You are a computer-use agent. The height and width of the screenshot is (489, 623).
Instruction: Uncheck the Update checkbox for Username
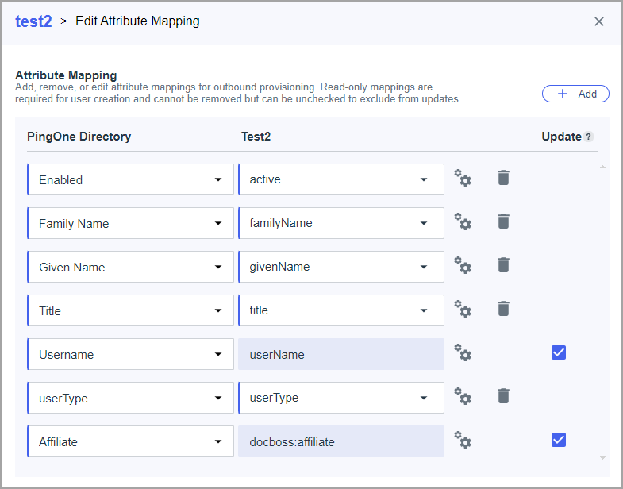(559, 352)
